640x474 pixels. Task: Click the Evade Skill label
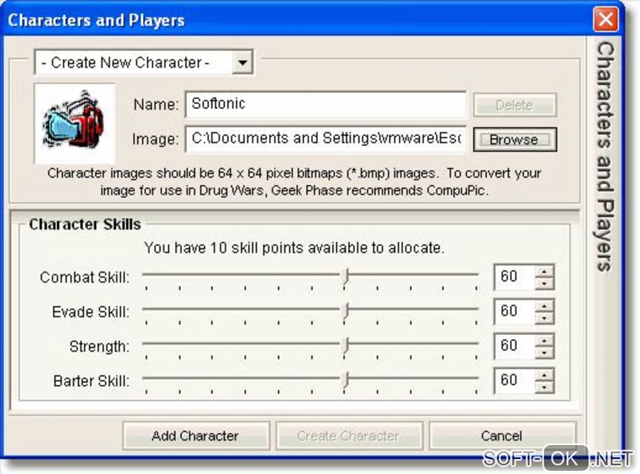click(x=90, y=312)
